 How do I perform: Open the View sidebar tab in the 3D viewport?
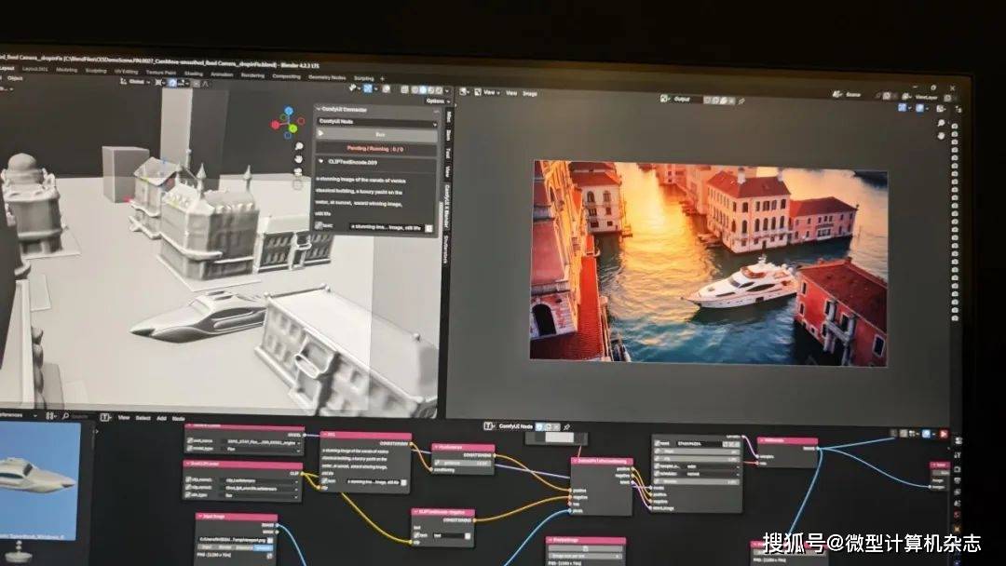[x=447, y=171]
